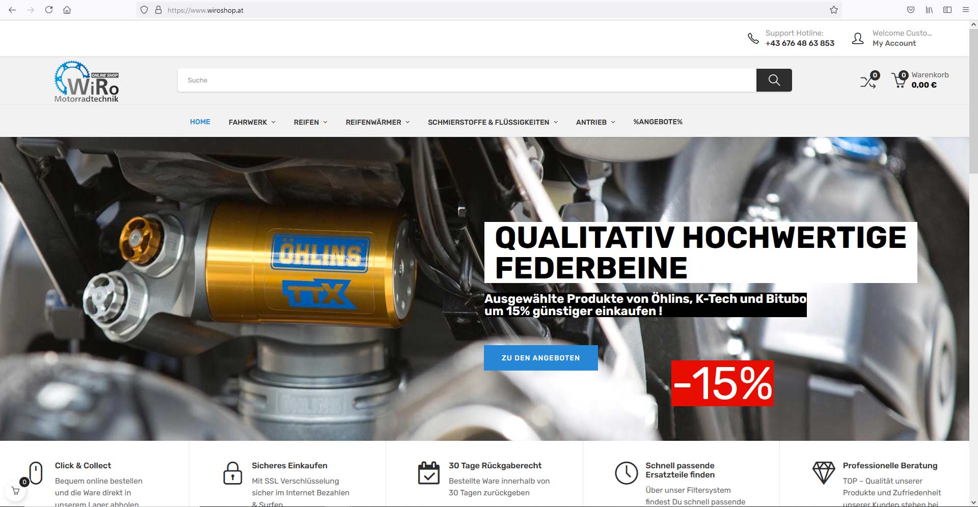Toggle the browser sidebar icon
Image resolution: width=978 pixels, height=507 pixels.
pos(947,10)
